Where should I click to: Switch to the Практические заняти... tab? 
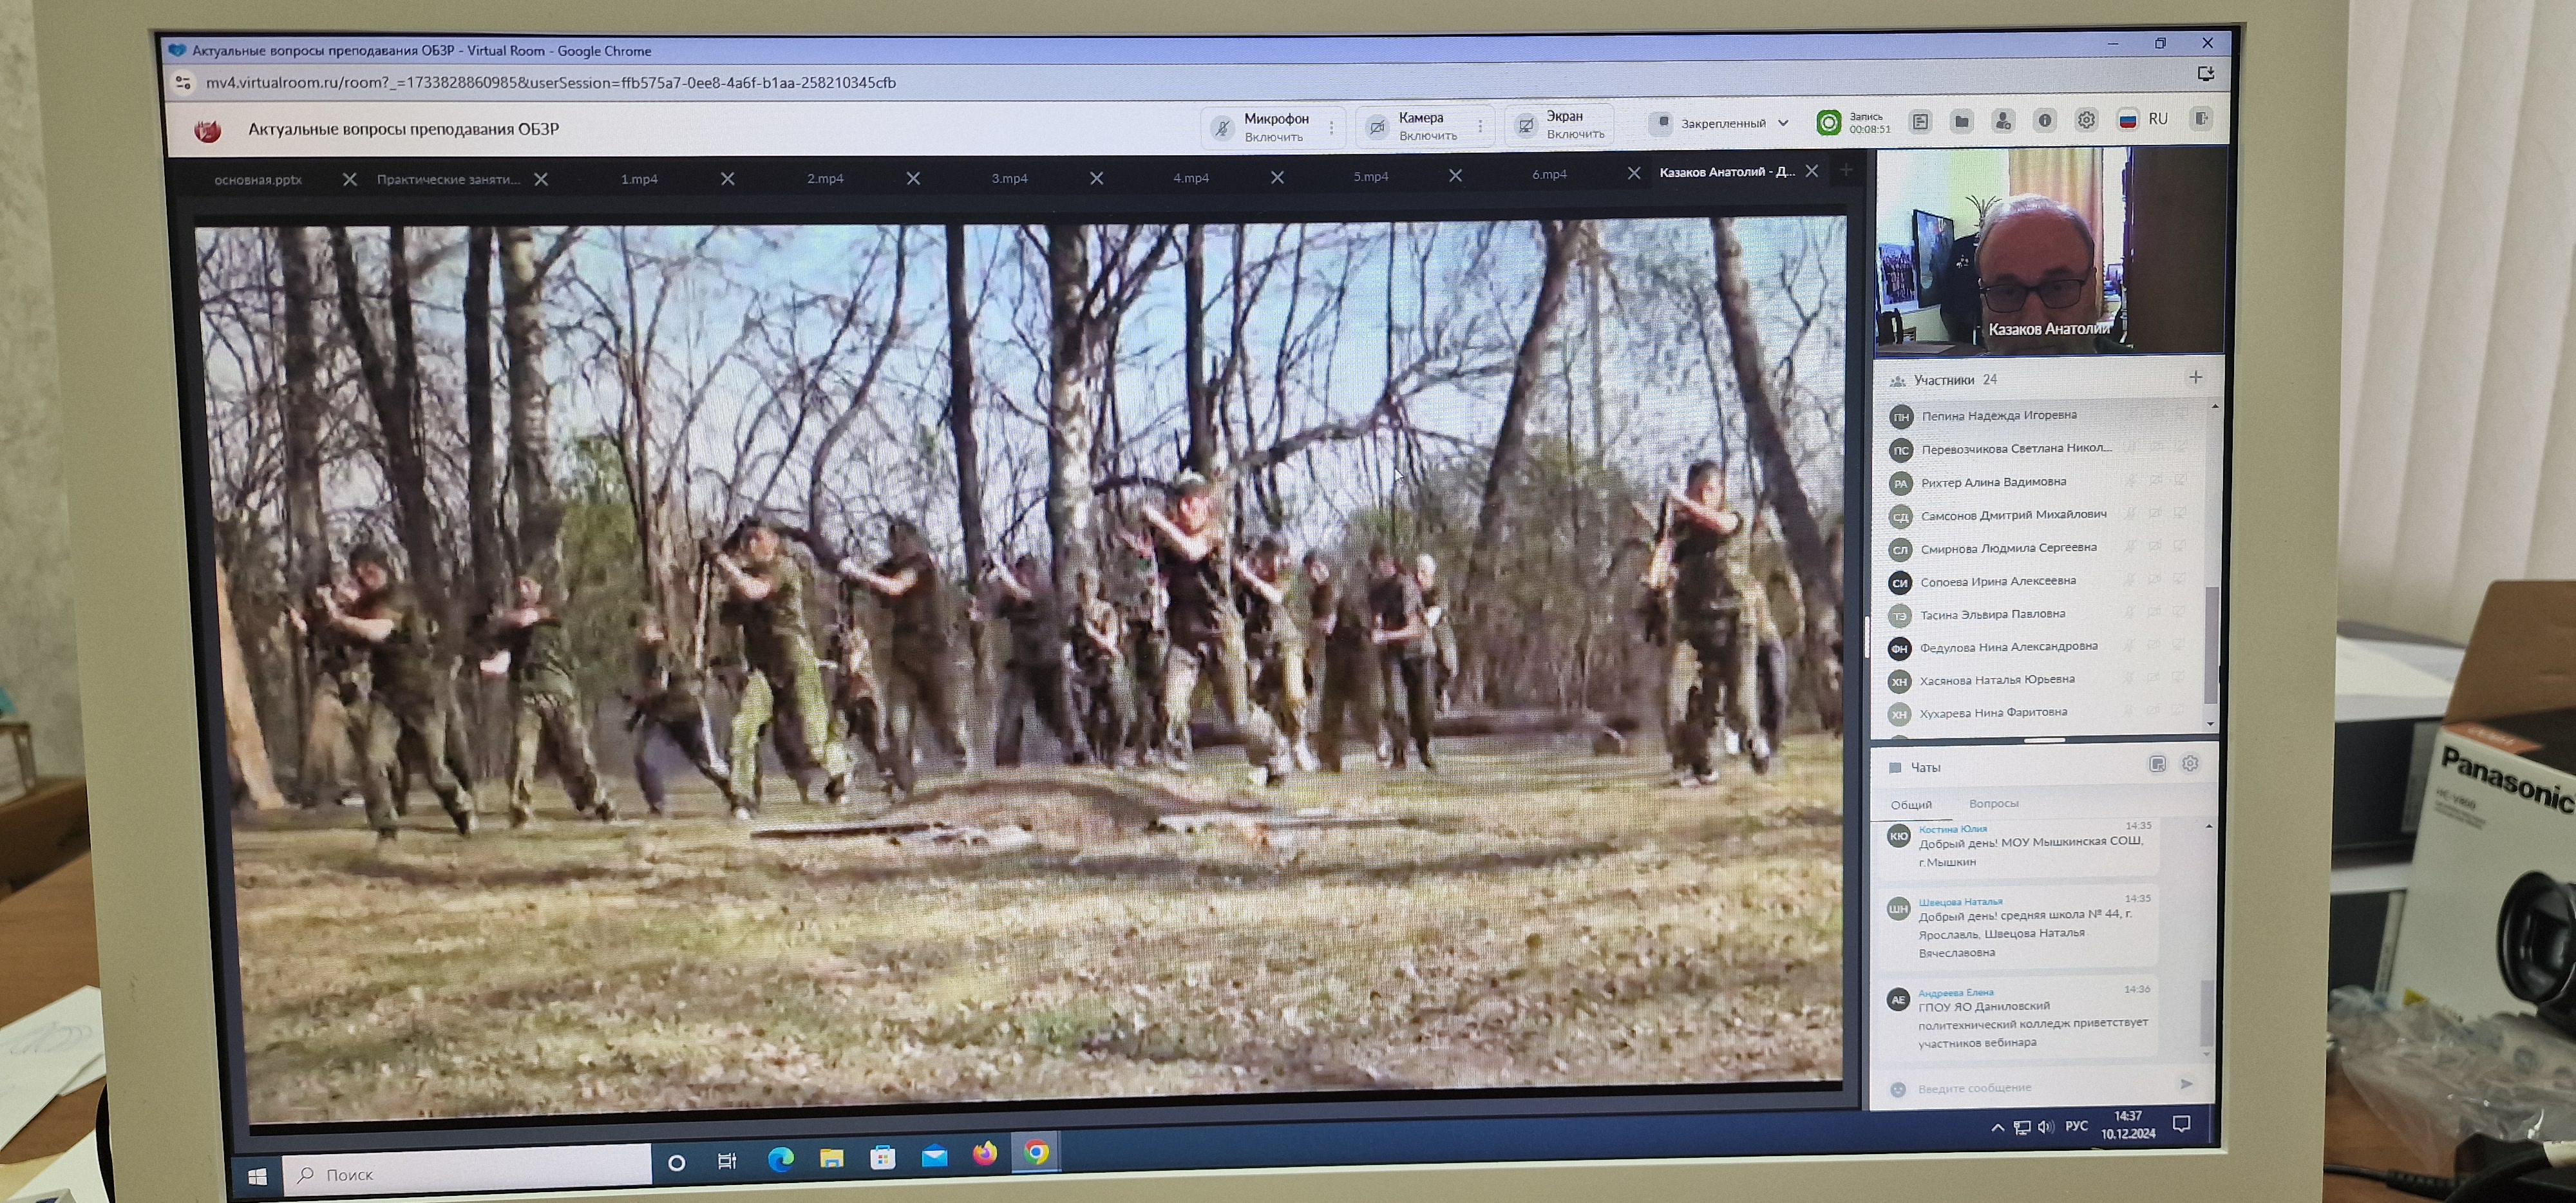pyautogui.click(x=448, y=179)
